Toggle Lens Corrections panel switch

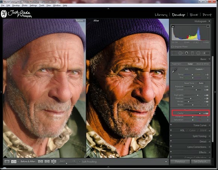171,147
